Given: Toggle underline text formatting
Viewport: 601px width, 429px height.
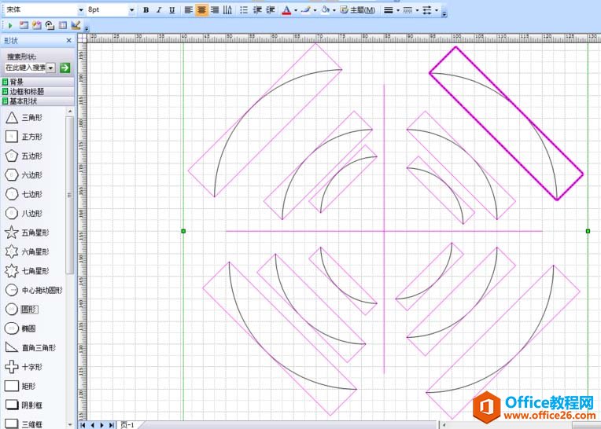Looking at the screenshot, I should coord(171,10).
